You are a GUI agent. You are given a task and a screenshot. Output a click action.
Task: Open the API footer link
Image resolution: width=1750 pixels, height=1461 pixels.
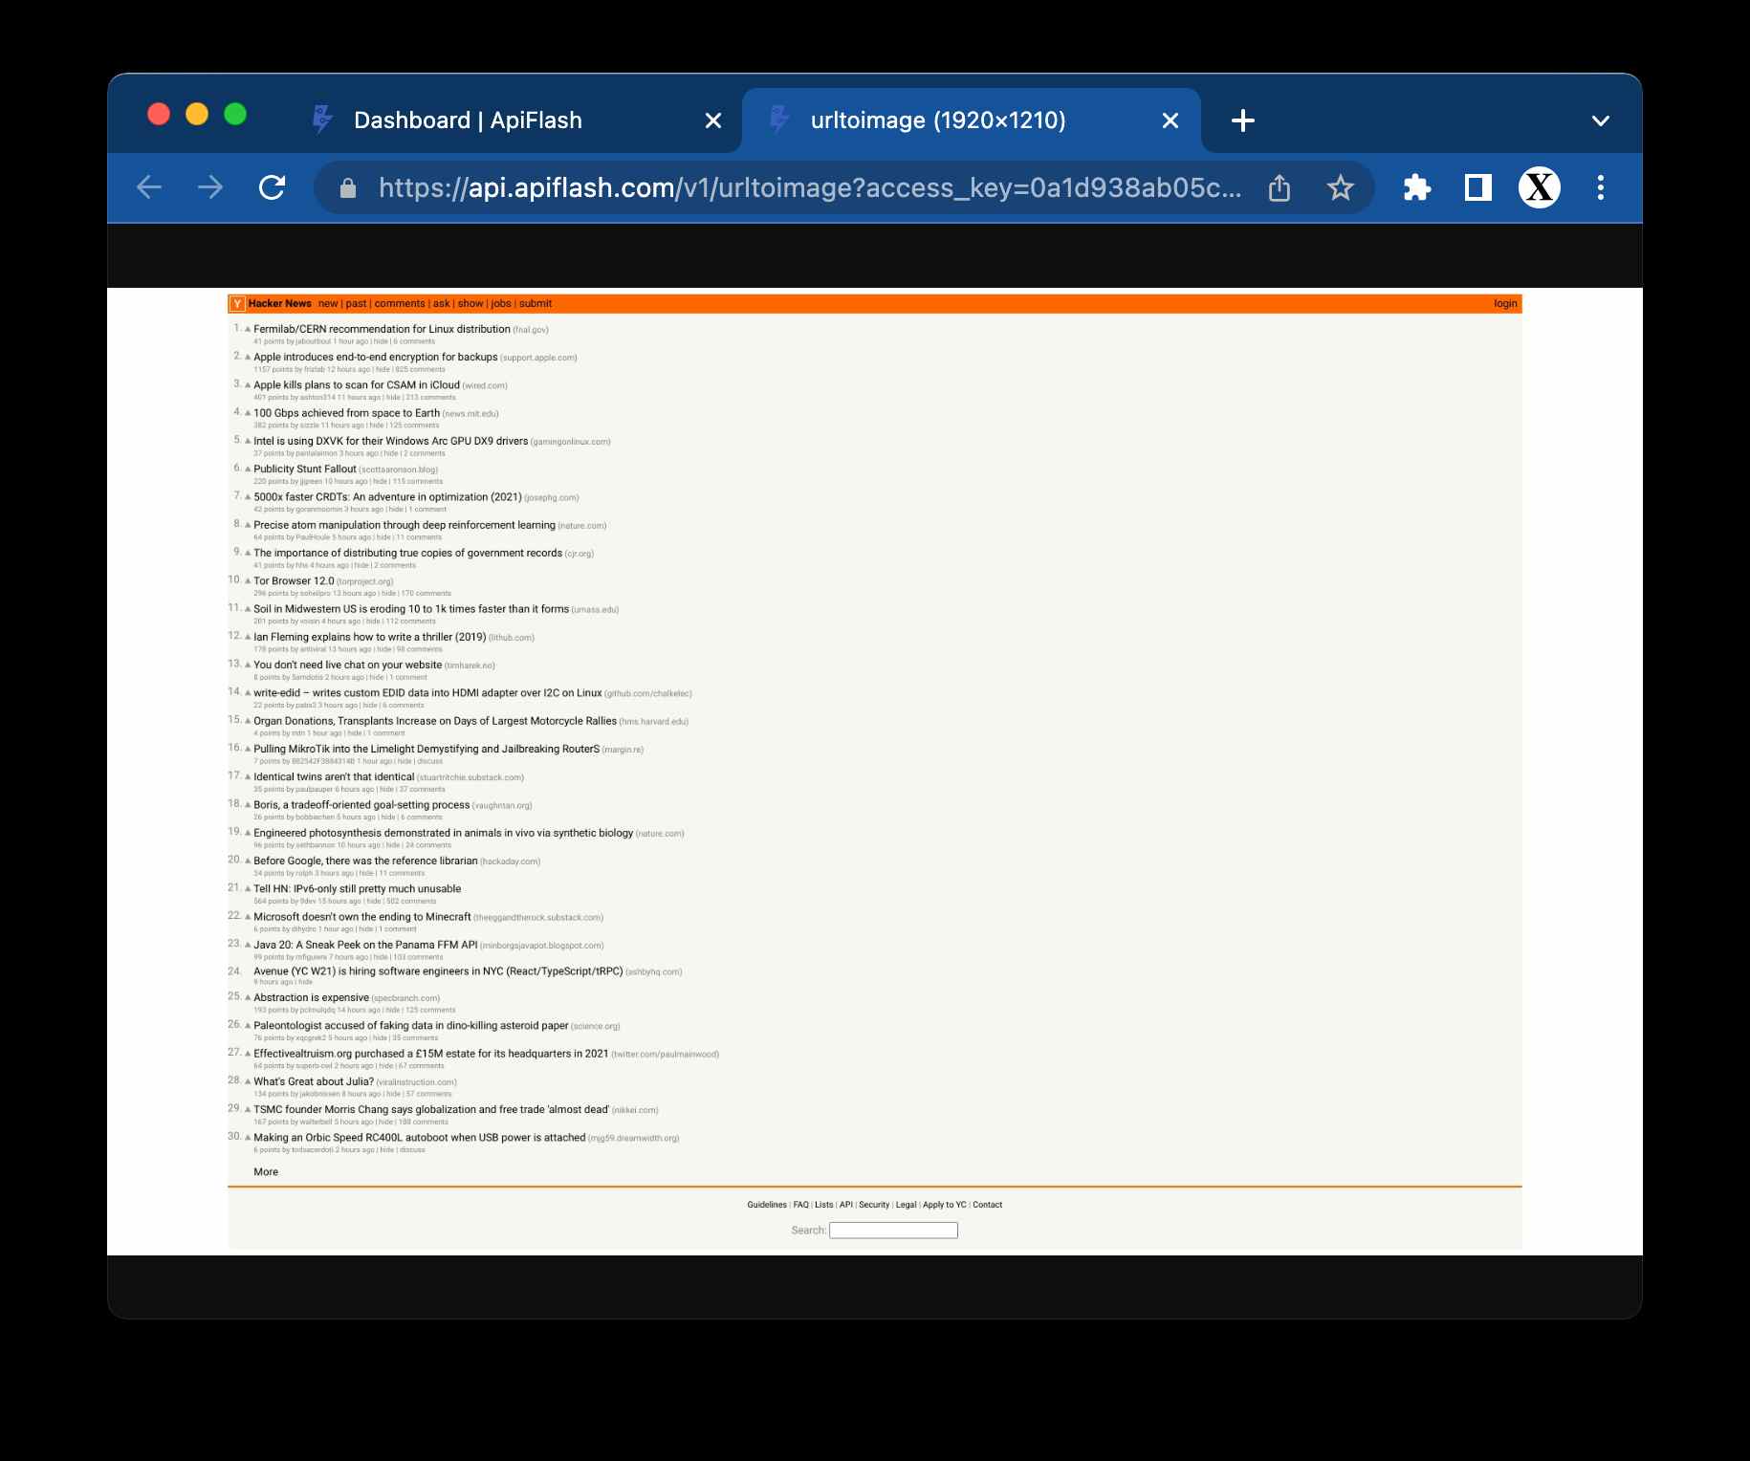point(846,1205)
